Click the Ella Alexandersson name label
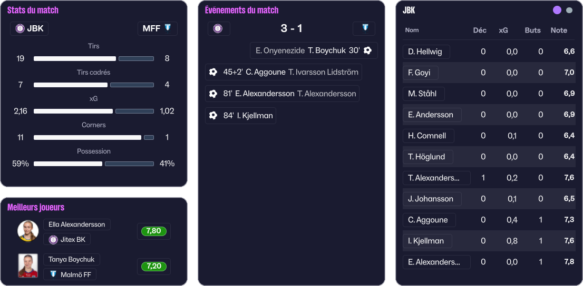 point(76,224)
